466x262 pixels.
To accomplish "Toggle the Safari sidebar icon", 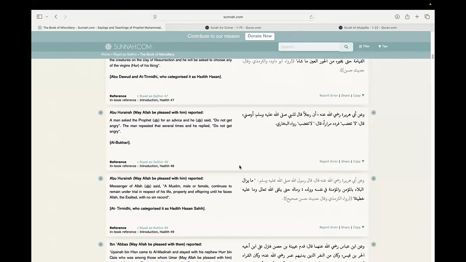I will pos(39,17).
